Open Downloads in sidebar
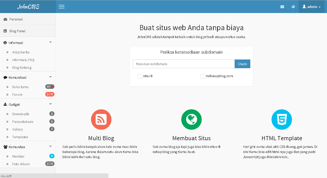This screenshot has height=178, width=327. pyautogui.click(x=21, y=114)
